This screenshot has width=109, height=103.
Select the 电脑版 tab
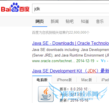42,80
